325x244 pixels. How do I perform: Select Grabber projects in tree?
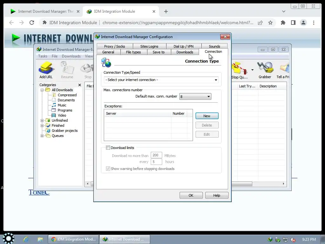click(x=64, y=131)
